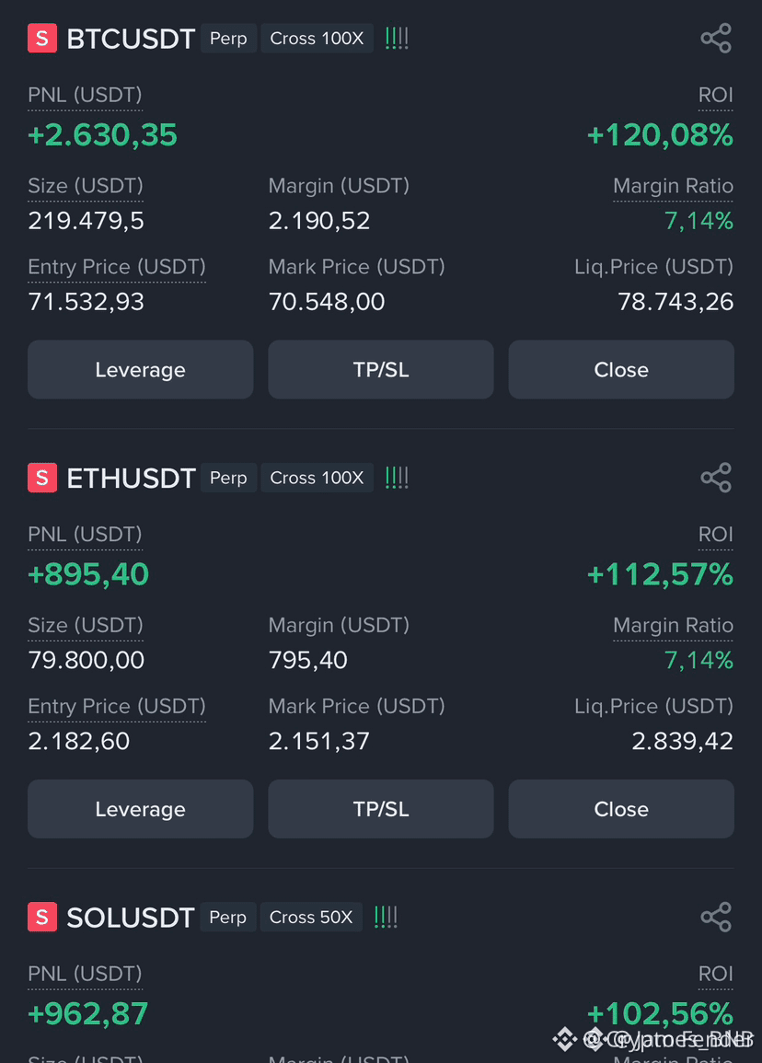
Task: Tap the green ADL indicator bars for SOLUSDT
Action: pos(386,918)
